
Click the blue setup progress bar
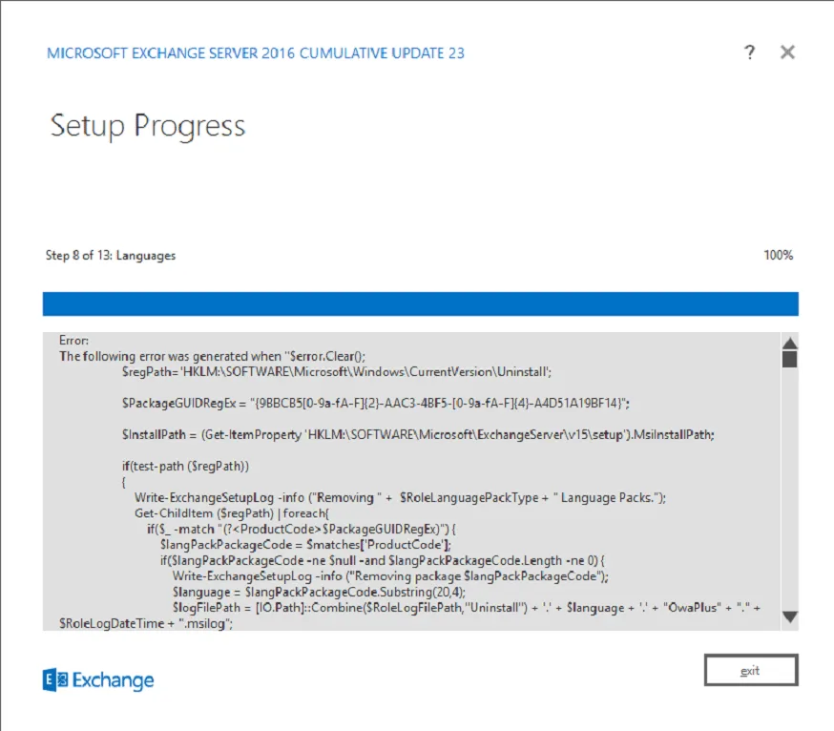[420, 303]
